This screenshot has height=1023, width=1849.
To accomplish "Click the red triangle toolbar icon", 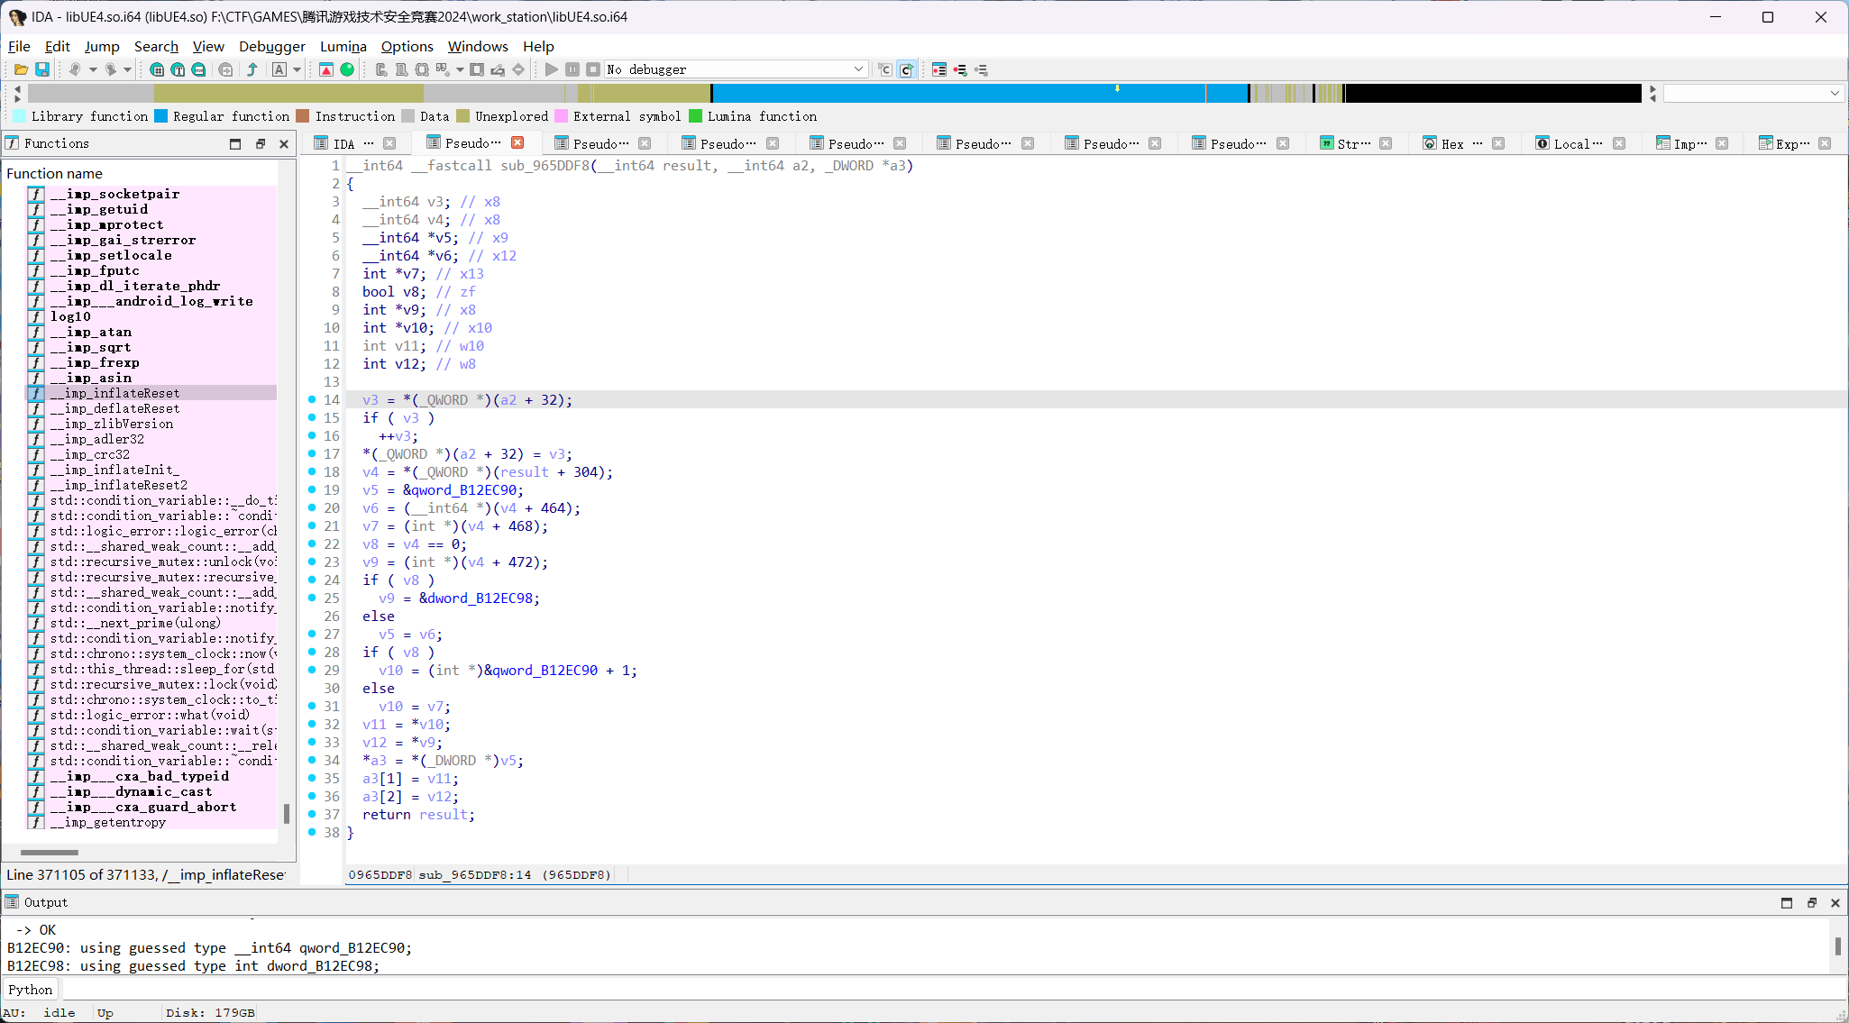I will tap(326, 69).
